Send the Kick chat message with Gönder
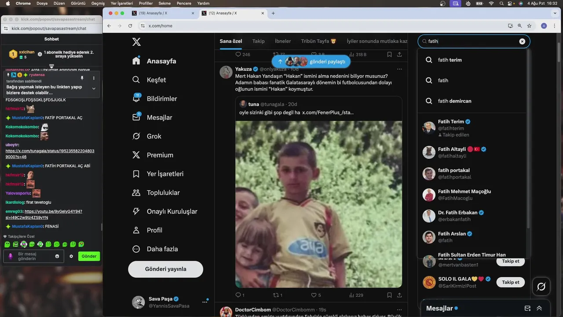Image resolution: width=563 pixels, height=317 pixels. [x=89, y=256]
